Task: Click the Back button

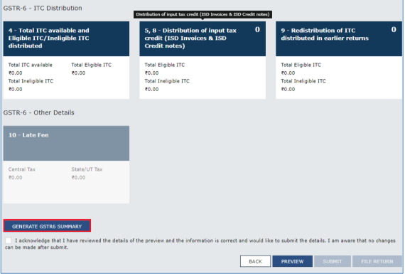Action: pyautogui.click(x=255, y=261)
